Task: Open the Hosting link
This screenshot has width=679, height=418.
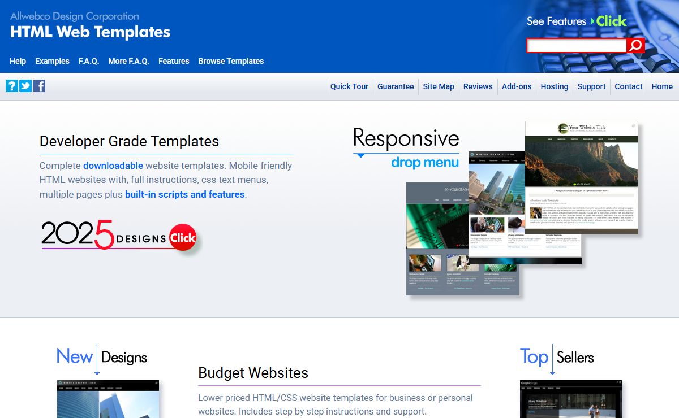Action: tap(555, 86)
